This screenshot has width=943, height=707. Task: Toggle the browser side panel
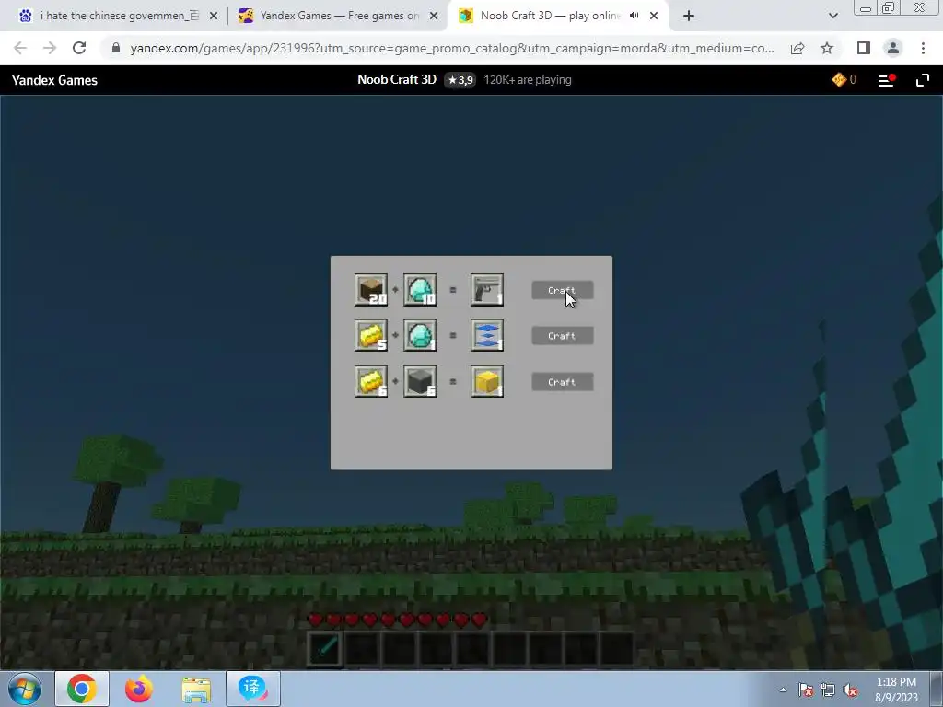864,48
